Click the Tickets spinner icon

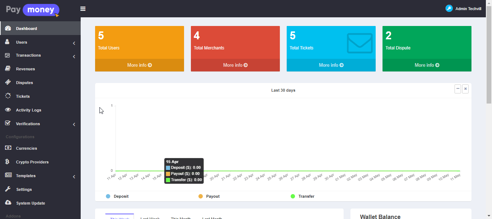tap(8, 96)
